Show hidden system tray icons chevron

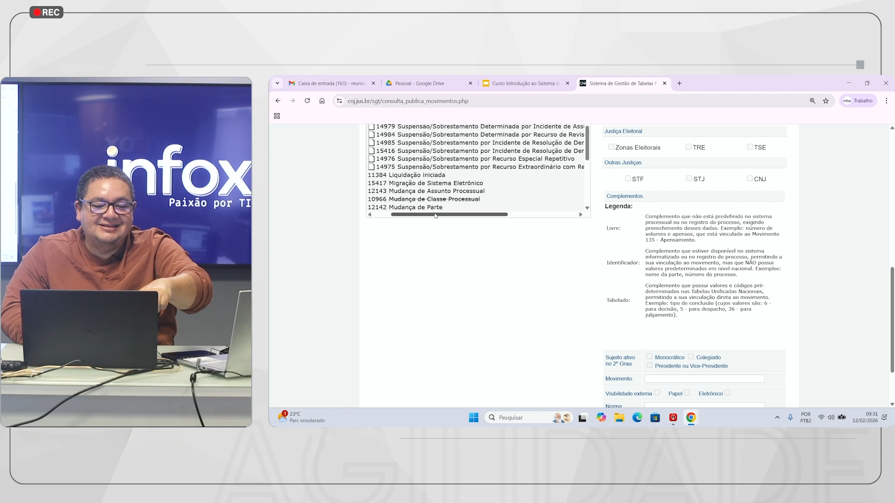click(777, 418)
